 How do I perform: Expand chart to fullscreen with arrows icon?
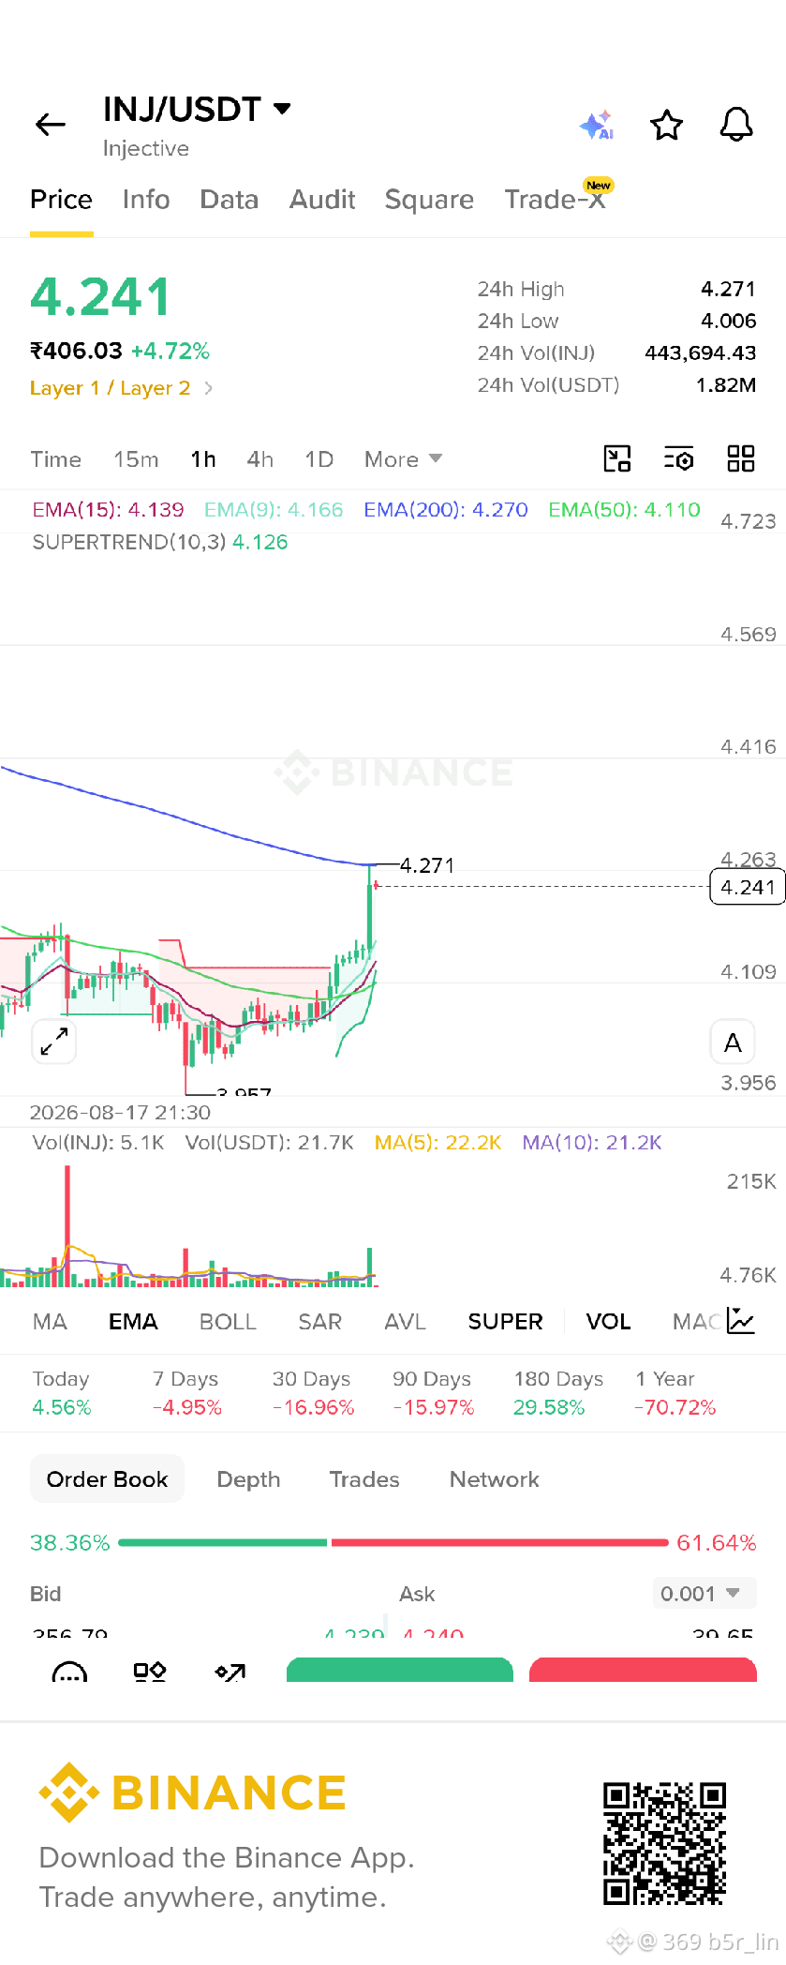[54, 1042]
